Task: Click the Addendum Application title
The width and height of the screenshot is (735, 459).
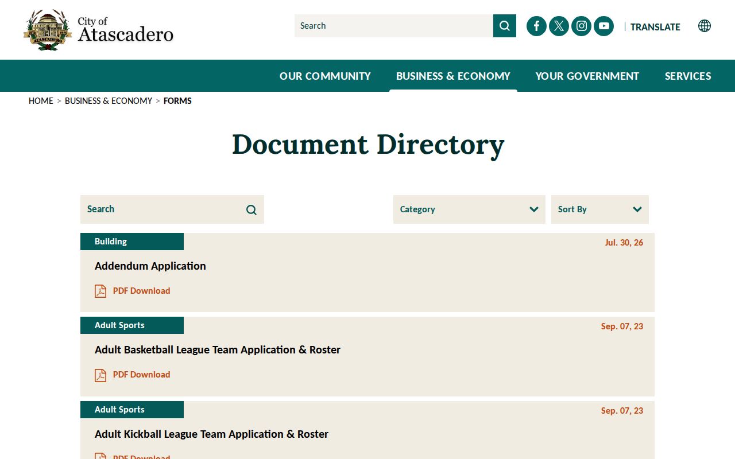Action: pos(150,266)
